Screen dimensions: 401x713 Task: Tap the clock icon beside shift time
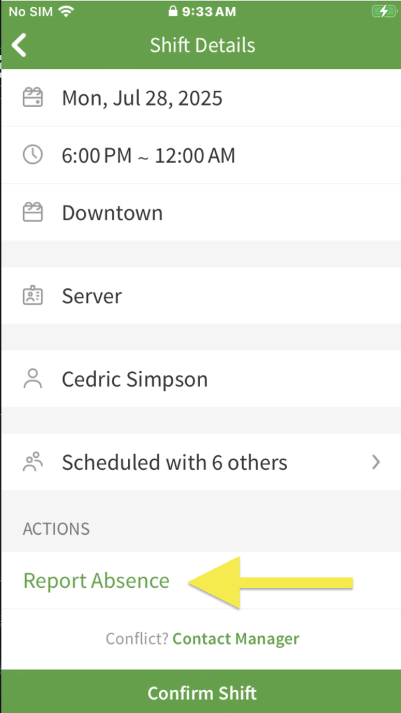(33, 155)
